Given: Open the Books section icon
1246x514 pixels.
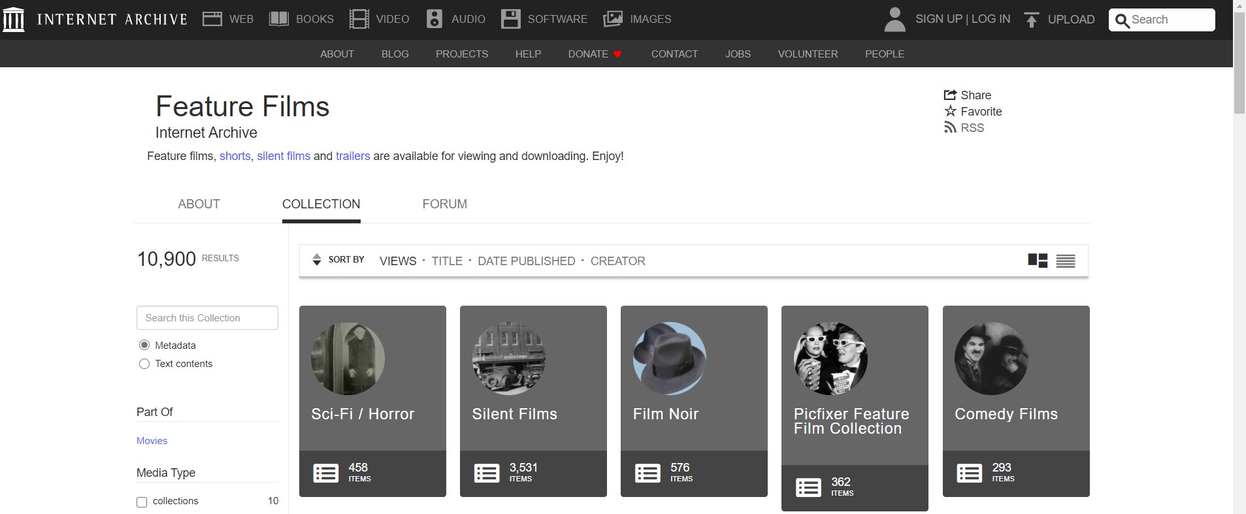Looking at the screenshot, I should (279, 19).
